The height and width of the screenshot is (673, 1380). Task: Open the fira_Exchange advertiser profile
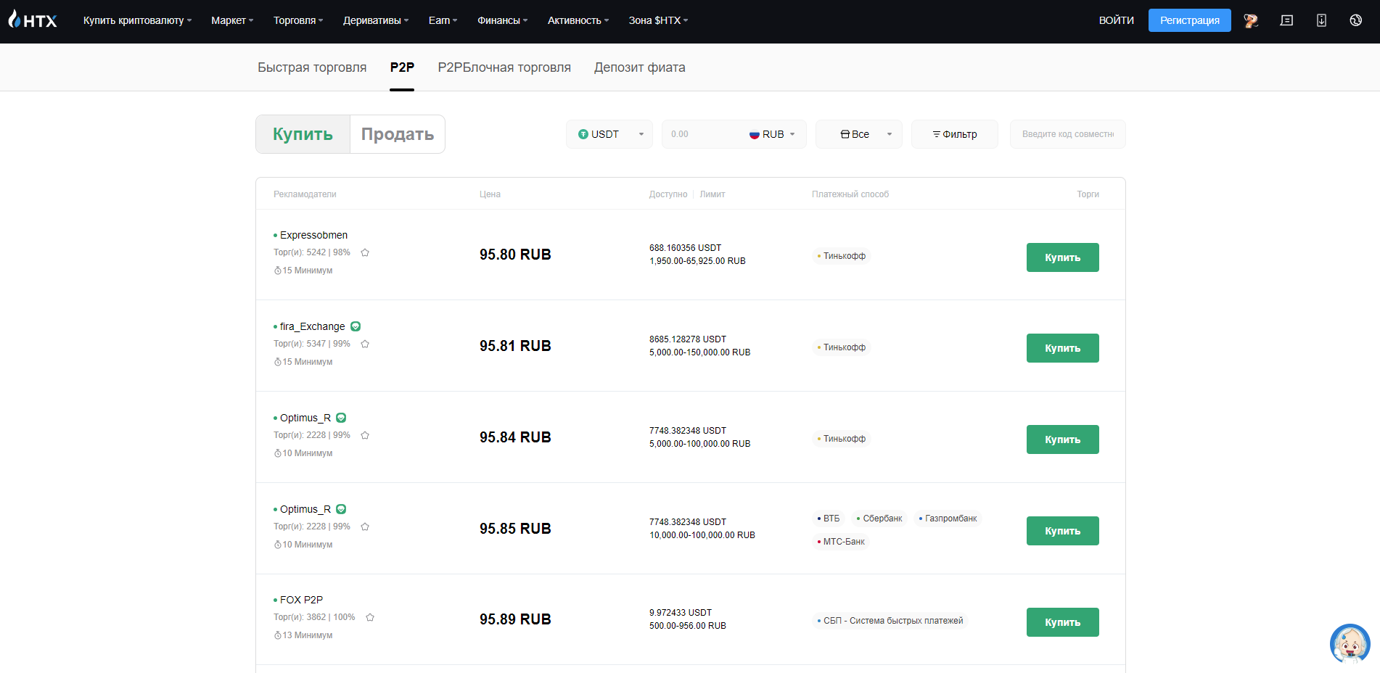[x=313, y=326]
